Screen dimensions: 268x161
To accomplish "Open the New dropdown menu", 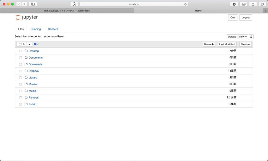I will pyautogui.click(x=243, y=37).
